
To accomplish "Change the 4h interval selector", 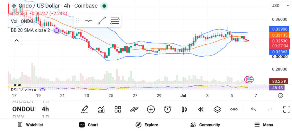I will 45,109.
